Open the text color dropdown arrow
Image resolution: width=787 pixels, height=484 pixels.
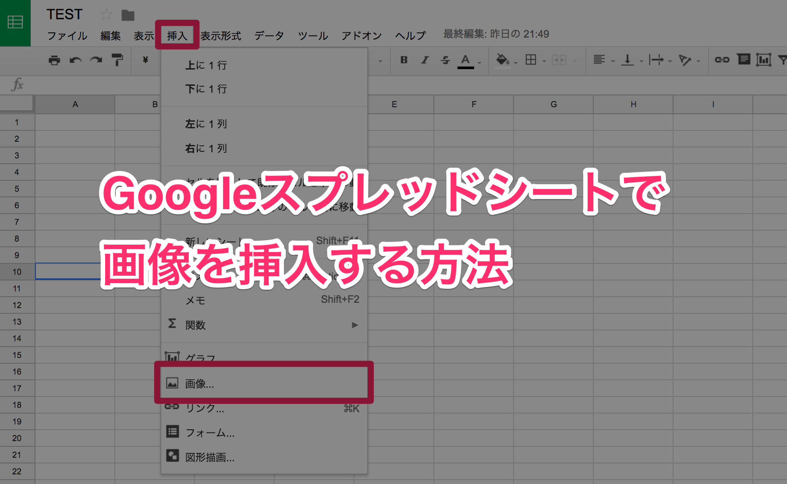(479, 63)
